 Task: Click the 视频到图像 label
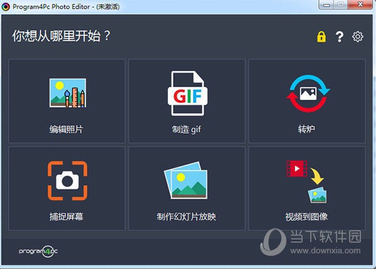coord(306,217)
